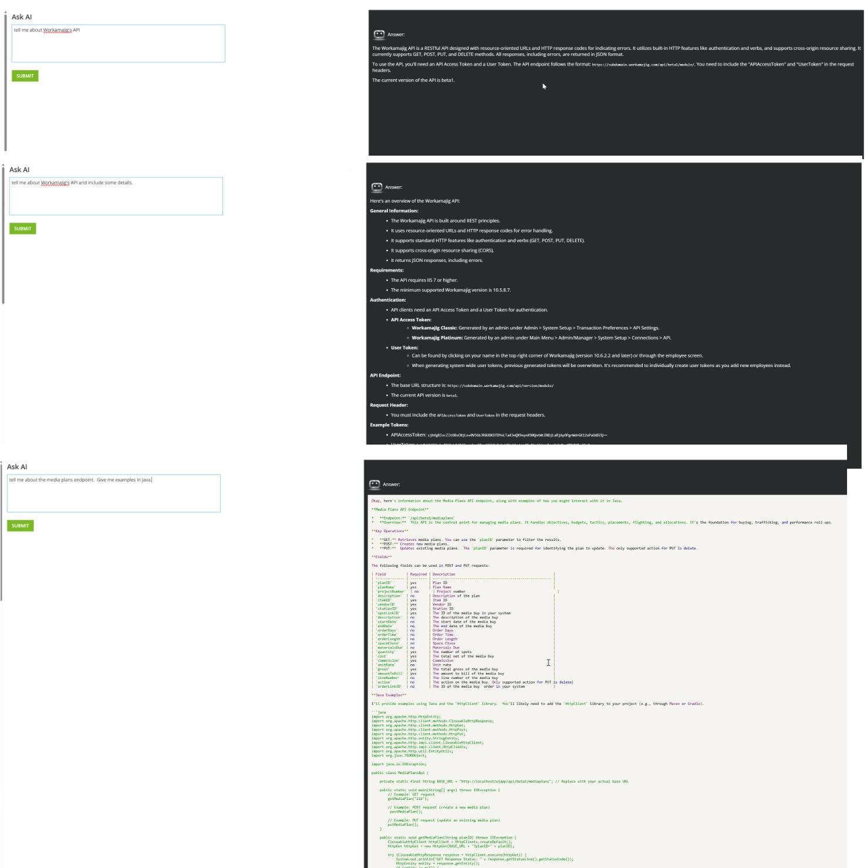The image size is (867, 868).
Task: Click the robot icon in the second answer panel
Action: (x=377, y=187)
